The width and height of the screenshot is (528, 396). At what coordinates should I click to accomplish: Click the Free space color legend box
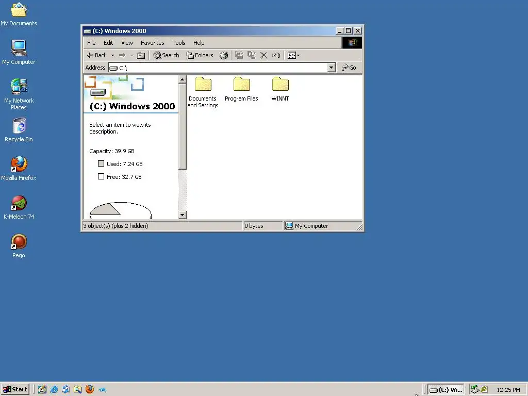pos(101,176)
